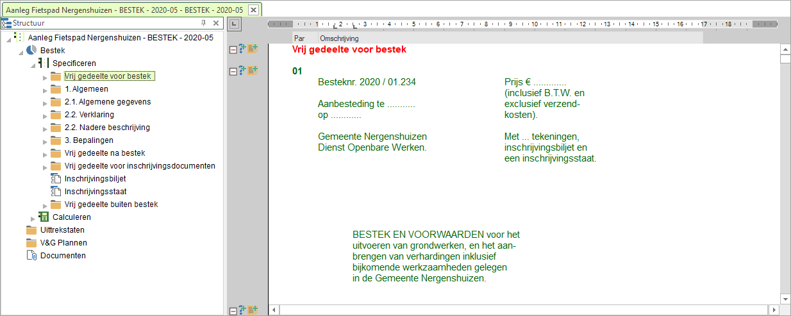Click the vertical scrollbar thumb

click(x=785, y=60)
